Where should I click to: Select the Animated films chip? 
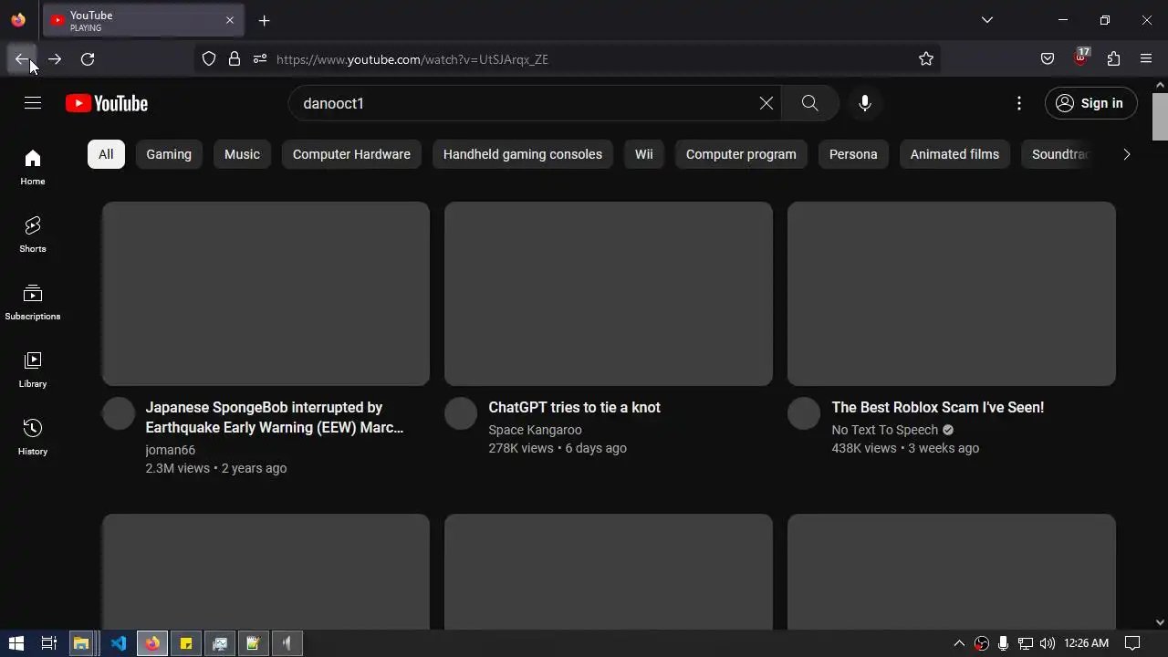click(954, 154)
